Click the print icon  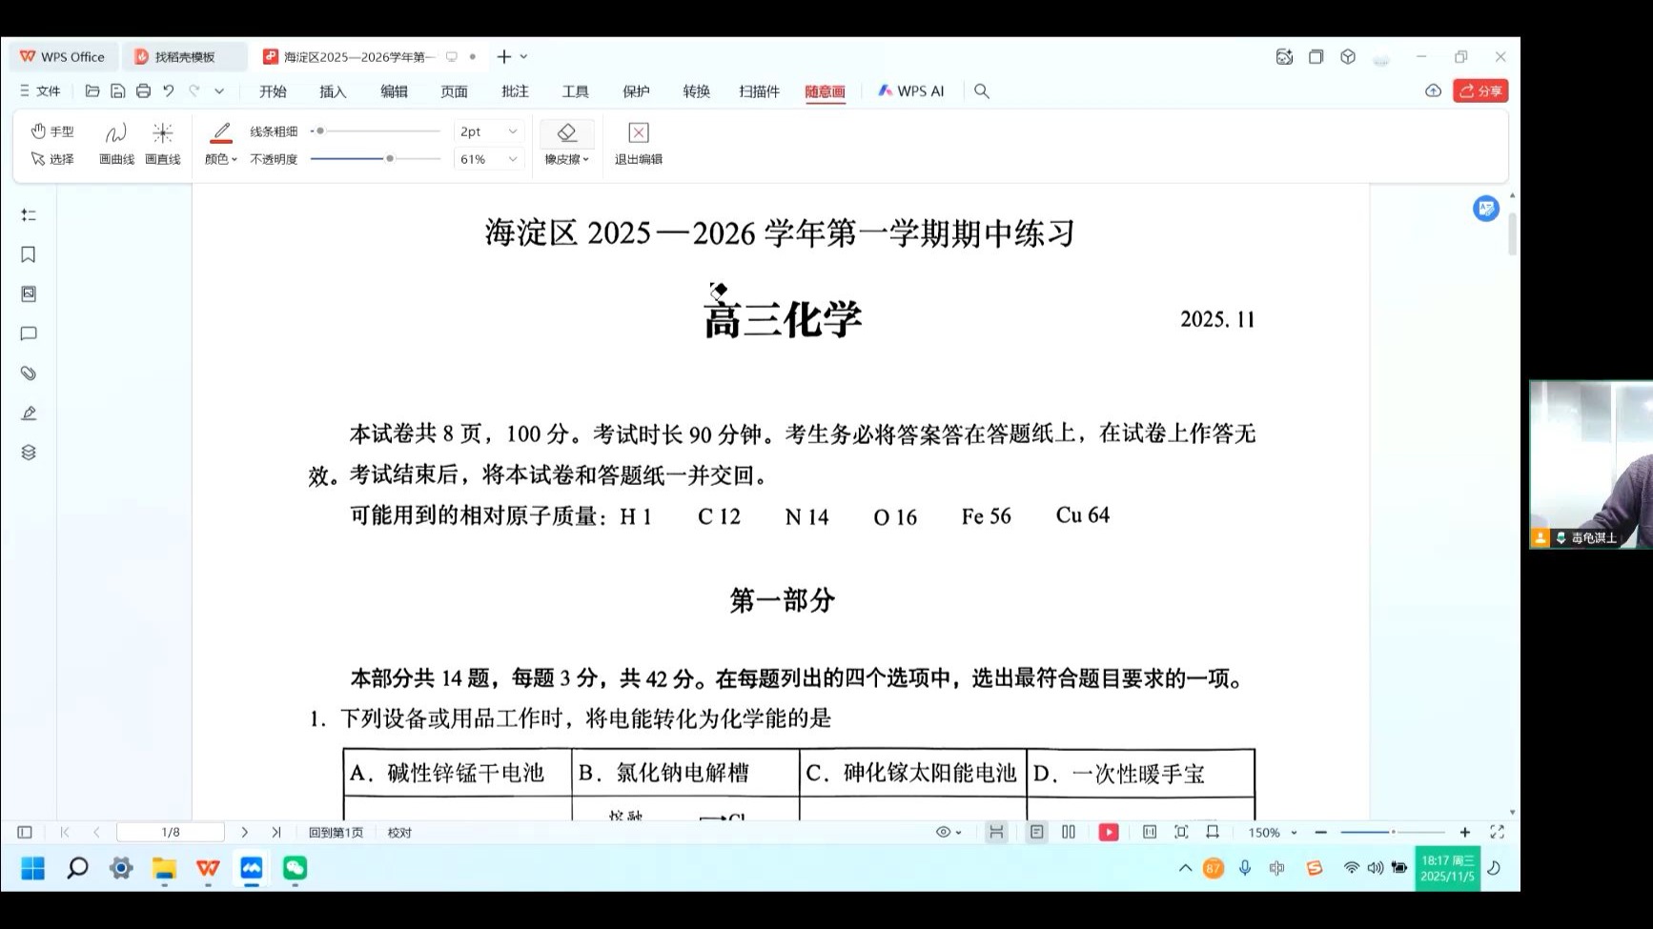click(x=144, y=91)
